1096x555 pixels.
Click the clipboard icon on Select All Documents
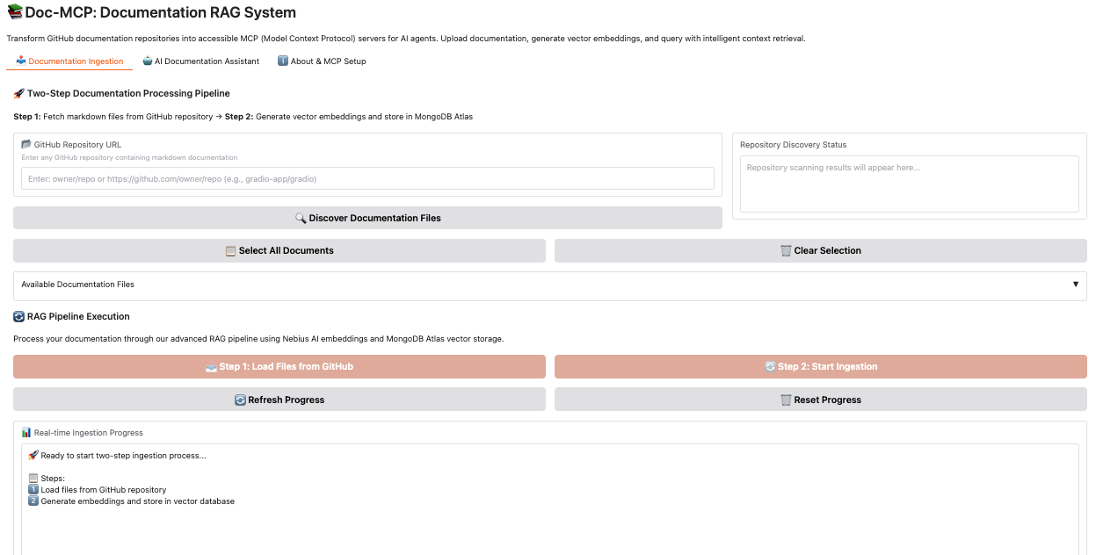coord(229,250)
